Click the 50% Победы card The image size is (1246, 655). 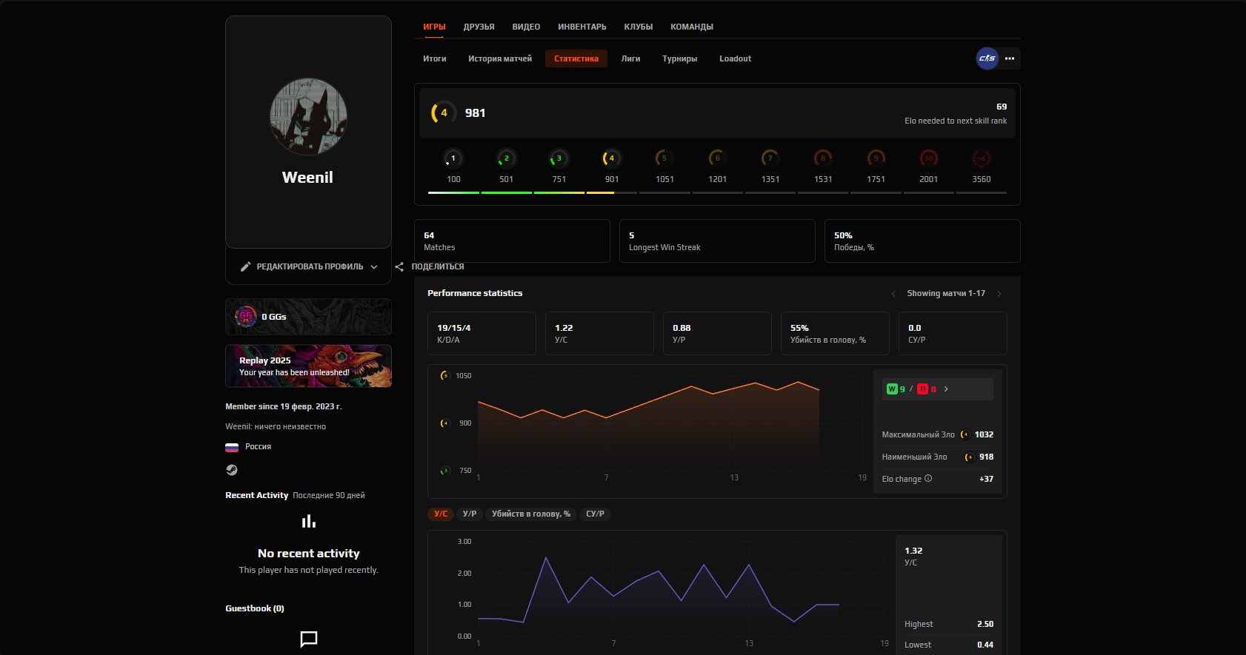[922, 241]
